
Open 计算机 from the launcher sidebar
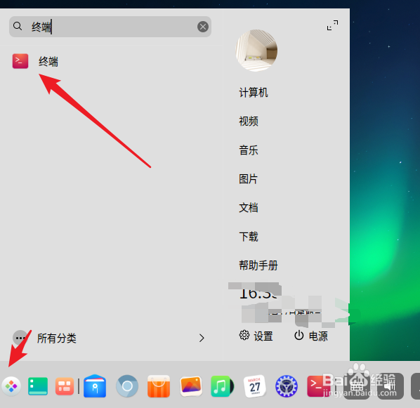[254, 93]
